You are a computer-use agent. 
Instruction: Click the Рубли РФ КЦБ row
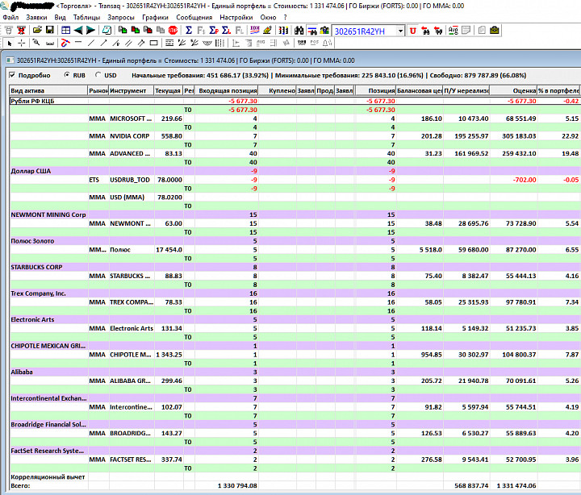coord(295,101)
